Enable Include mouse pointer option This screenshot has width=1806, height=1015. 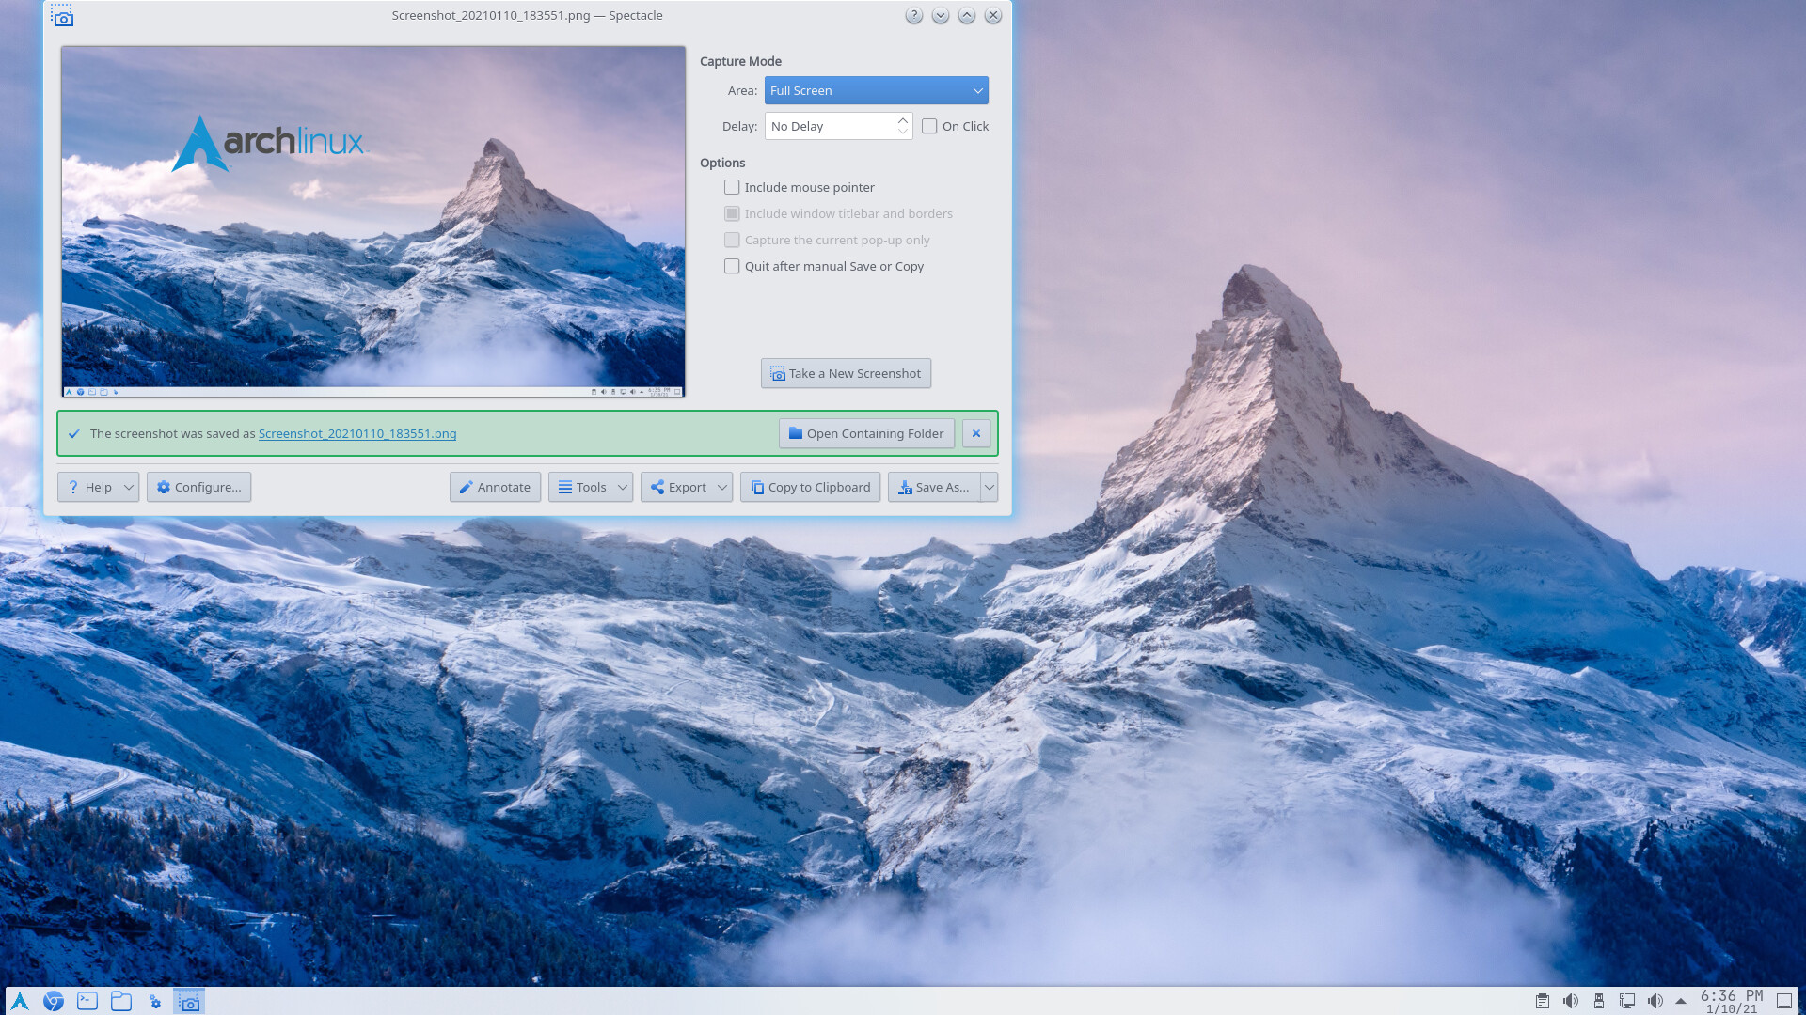pyautogui.click(x=732, y=187)
